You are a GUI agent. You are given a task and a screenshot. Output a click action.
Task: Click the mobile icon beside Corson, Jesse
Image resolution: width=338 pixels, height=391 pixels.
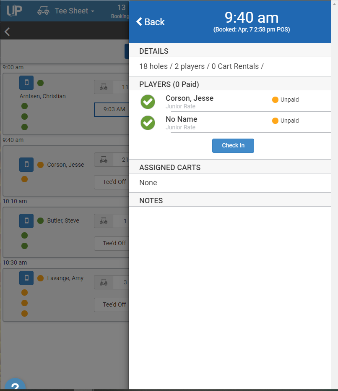[x=26, y=165]
